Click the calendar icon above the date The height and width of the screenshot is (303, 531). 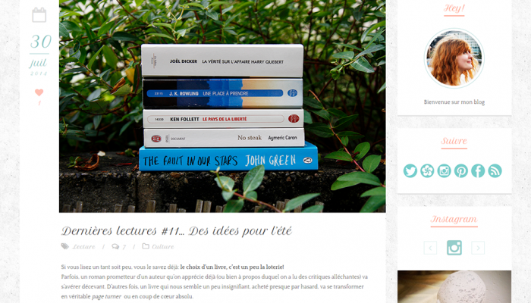pyautogui.click(x=39, y=15)
